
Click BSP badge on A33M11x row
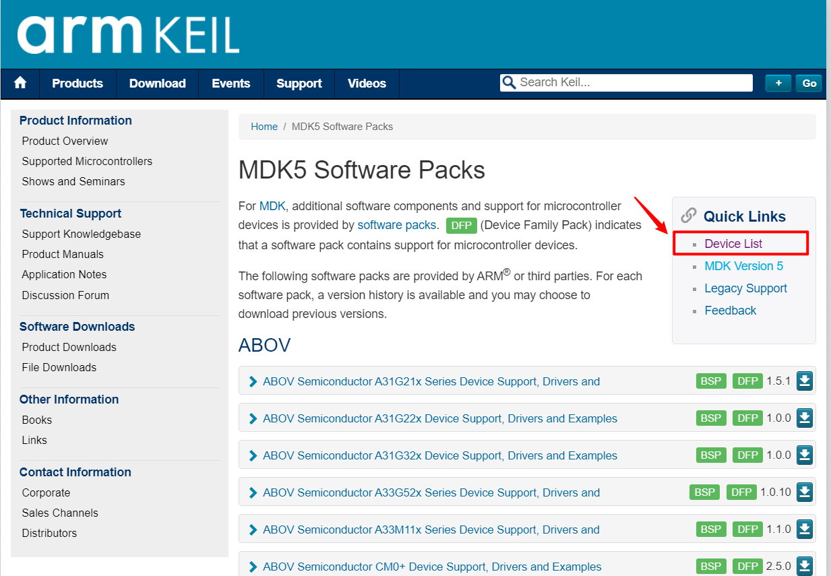tap(711, 530)
